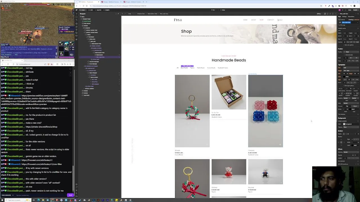
Task: Select the Crystal Beads filter radio
Action: point(211,68)
